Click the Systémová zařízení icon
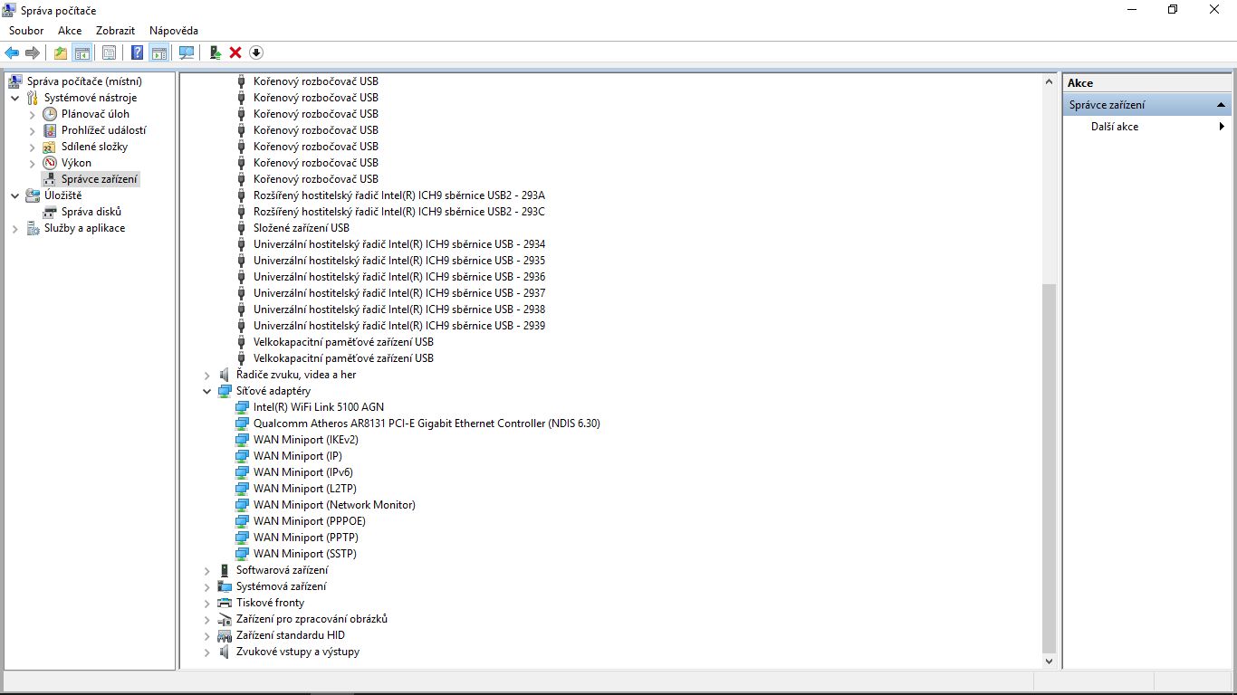Image resolution: width=1237 pixels, height=695 pixels. [x=225, y=586]
